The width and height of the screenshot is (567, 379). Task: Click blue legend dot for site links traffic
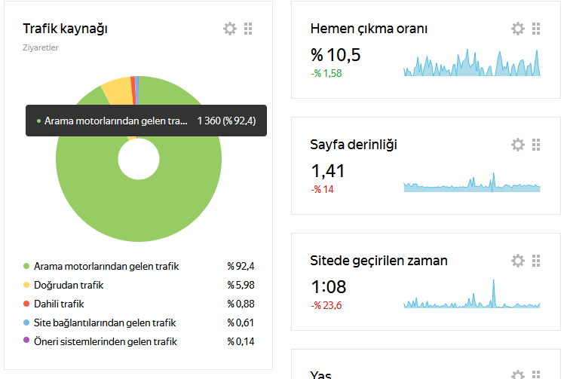tap(26, 322)
